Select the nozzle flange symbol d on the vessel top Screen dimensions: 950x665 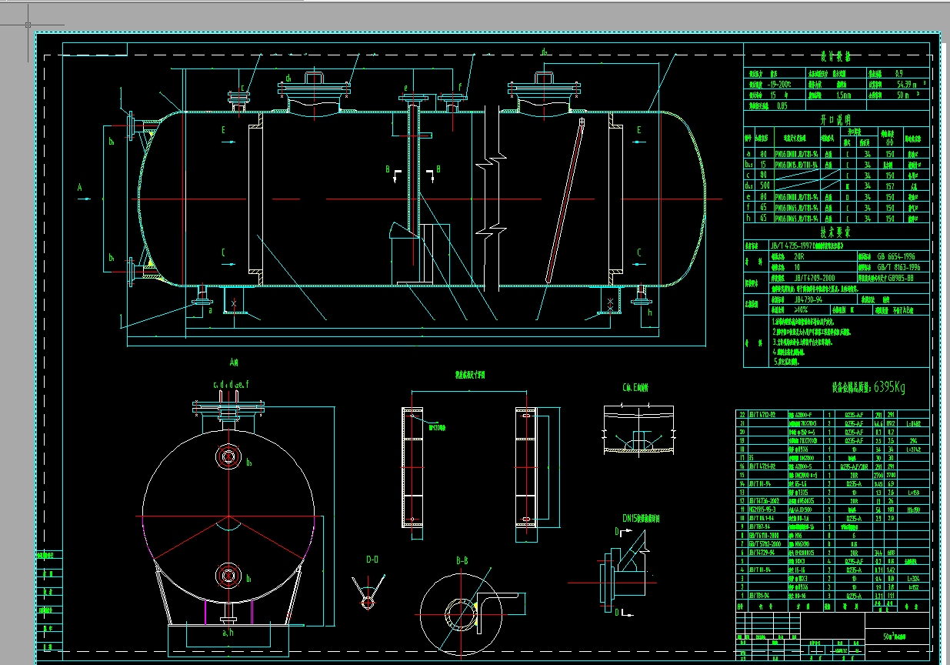[314, 83]
